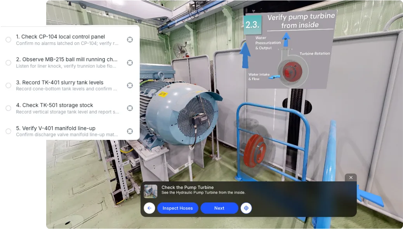Click the 'Water Pressurization & Output' label
Viewport: 403px width, 229px height.
click(x=268, y=43)
